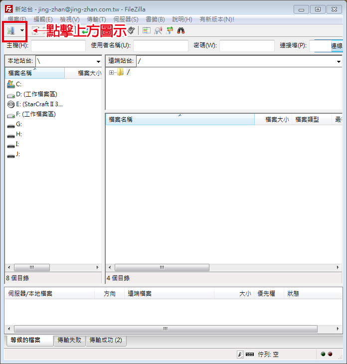Image resolution: width=347 pixels, height=364 pixels.
Task: Click the 使用者名稱(U) username field
Action: (161, 45)
